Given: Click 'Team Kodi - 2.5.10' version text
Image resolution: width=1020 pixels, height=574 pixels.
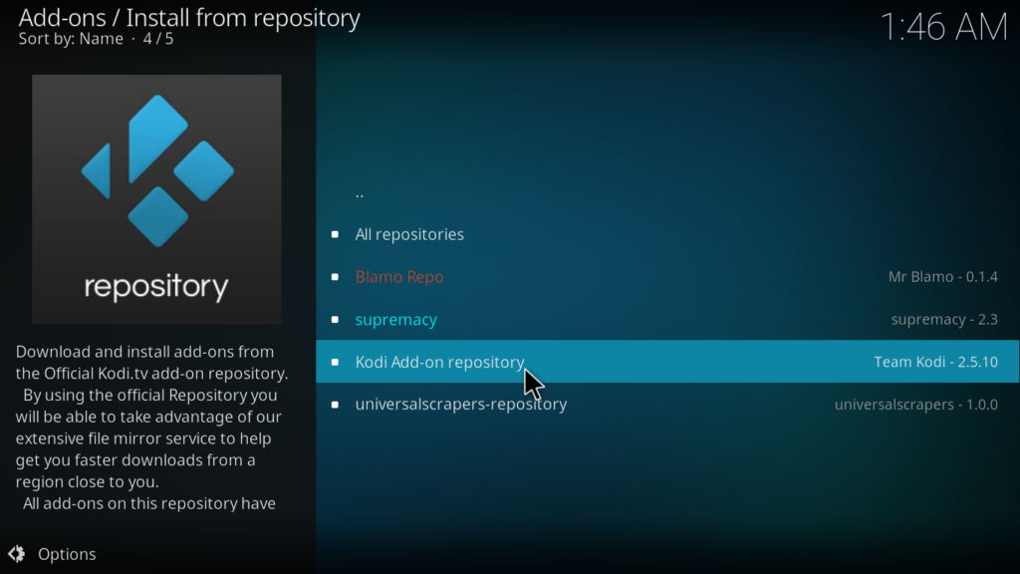Looking at the screenshot, I should coord(935,362).
